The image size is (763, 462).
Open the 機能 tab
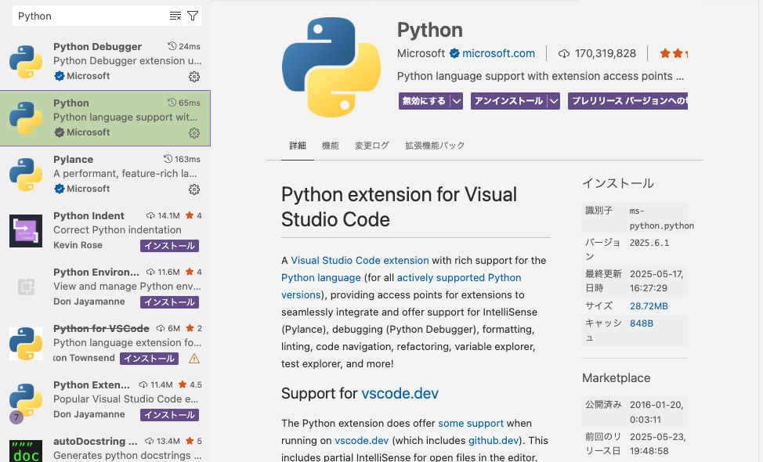coord(331,146)
